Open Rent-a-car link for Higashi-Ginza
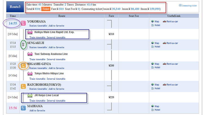 point(172,64)
